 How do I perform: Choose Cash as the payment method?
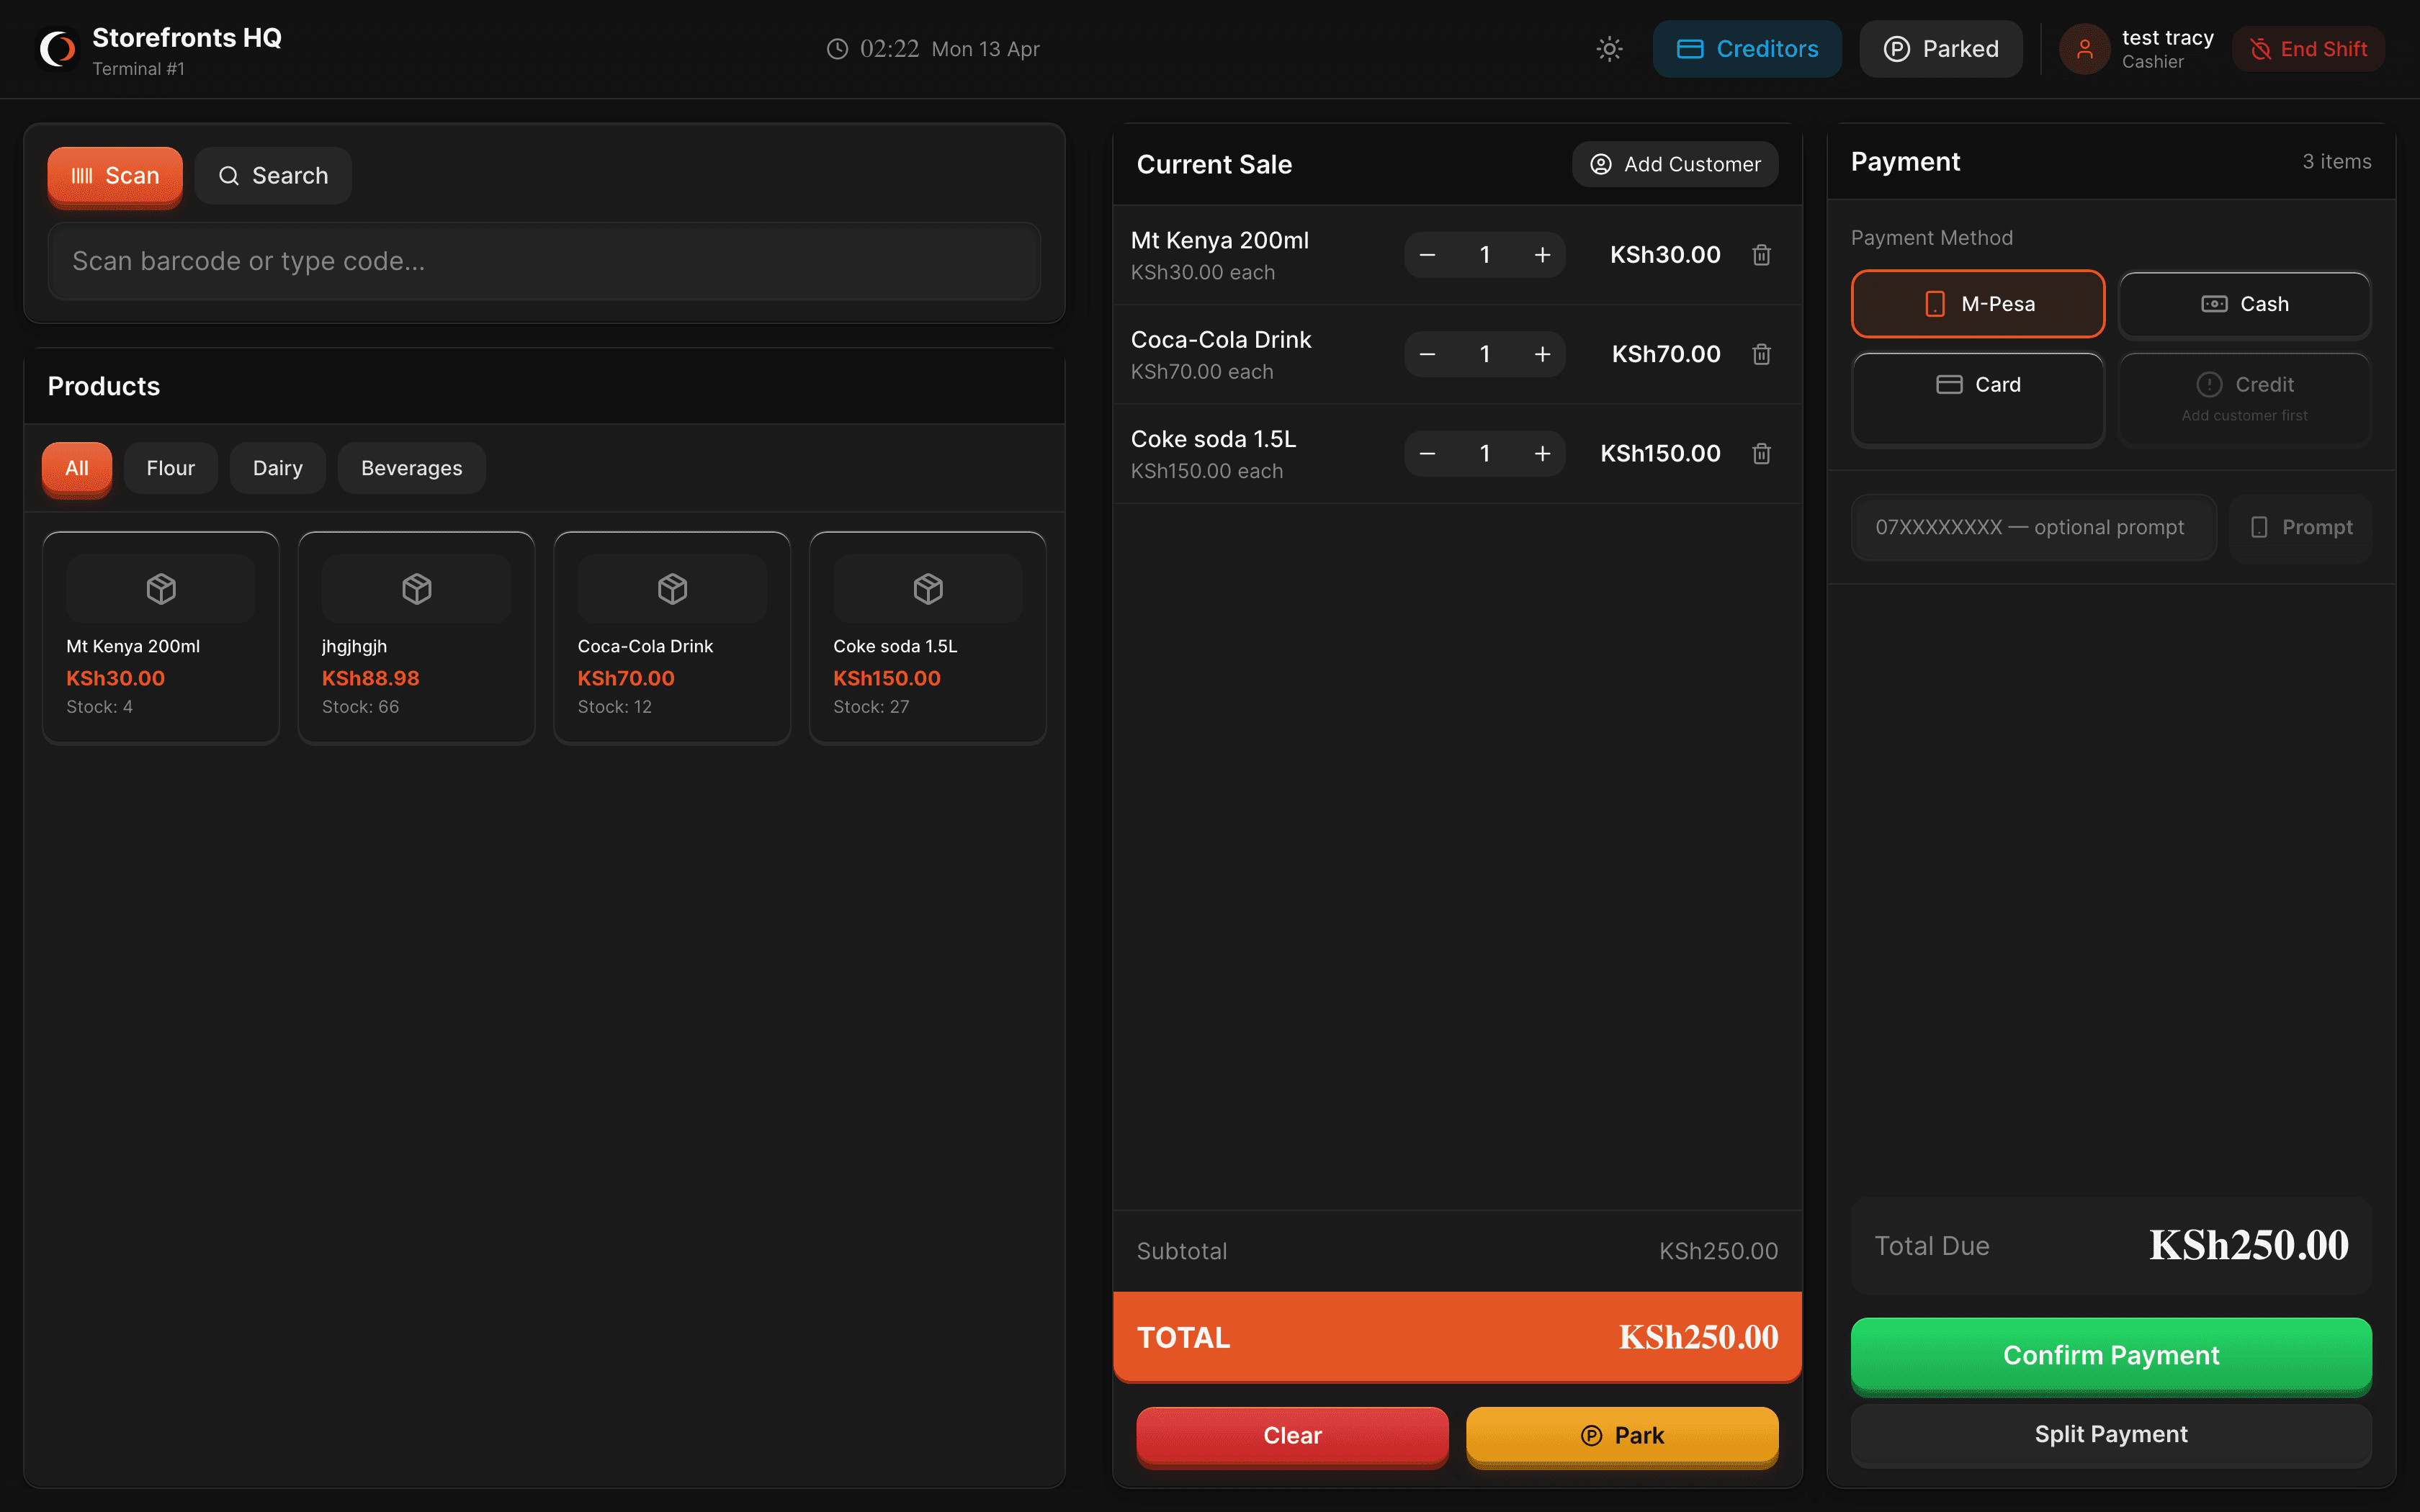[x=2244, y=304]
